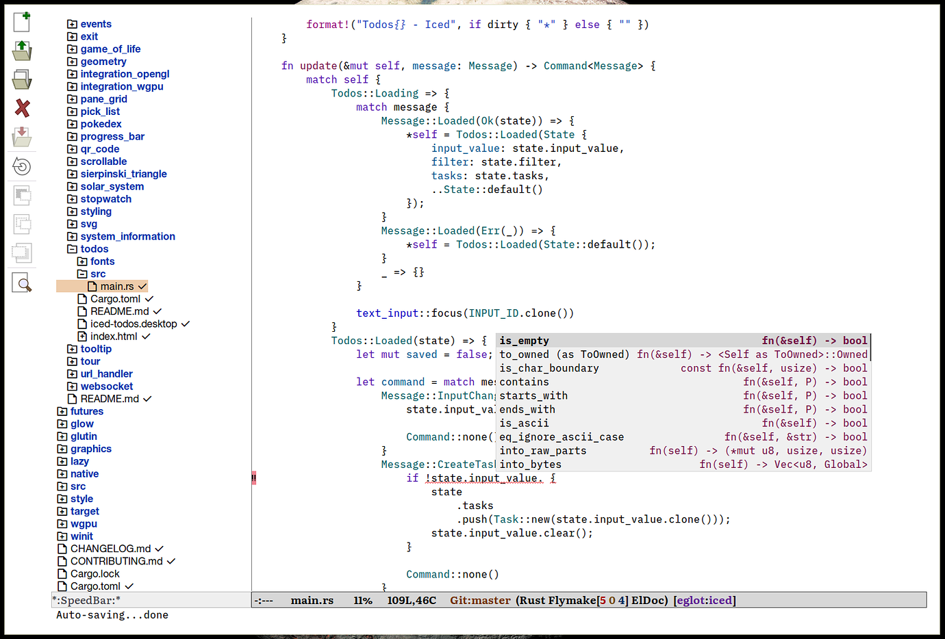Cut the region using the scissors-style toolbar icon
This screenshot has width=945, height=639.
point(21,195)
